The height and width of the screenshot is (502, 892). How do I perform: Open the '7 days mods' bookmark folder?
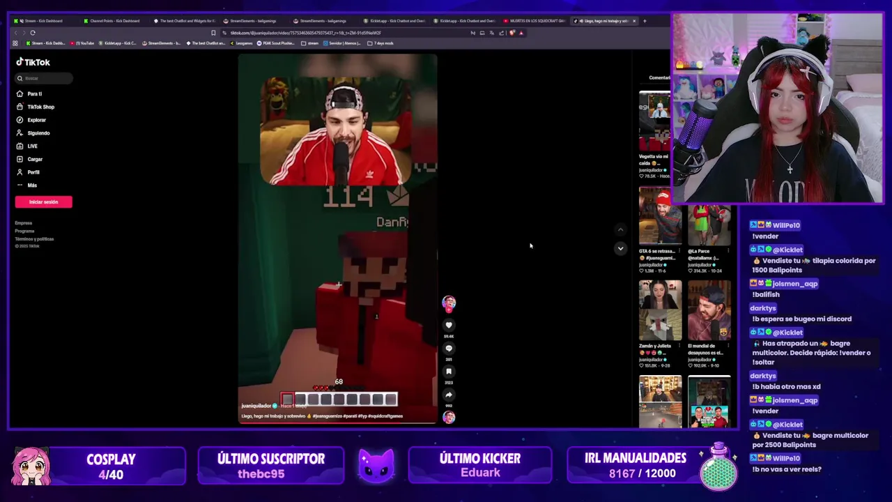pyautogui.click(x=381, y=43)
